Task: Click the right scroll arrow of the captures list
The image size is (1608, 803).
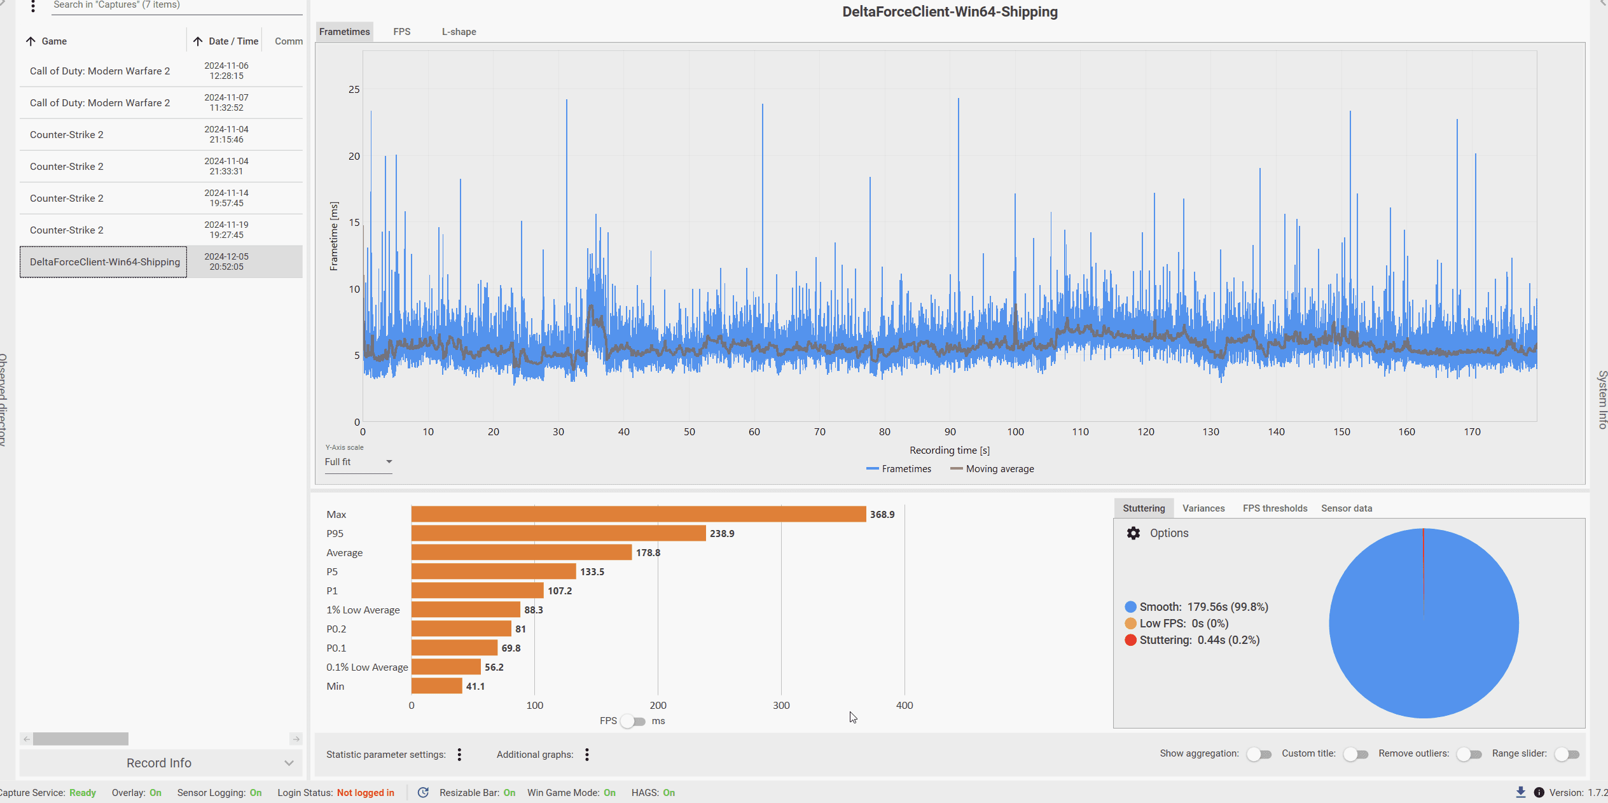Action: [x=296, y=739]
